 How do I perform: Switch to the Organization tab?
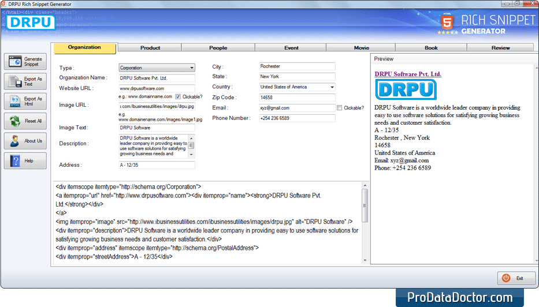click(x=84, y=47)
